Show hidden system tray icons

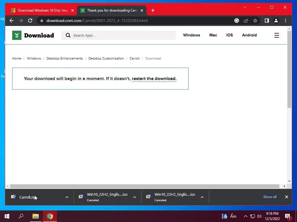(x=245, y=216)
